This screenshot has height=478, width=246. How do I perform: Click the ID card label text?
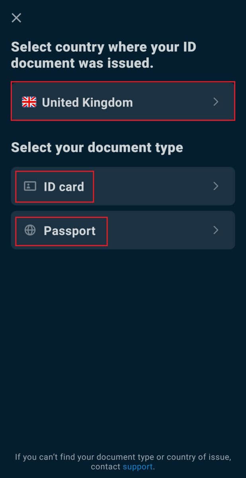[64, 186]
